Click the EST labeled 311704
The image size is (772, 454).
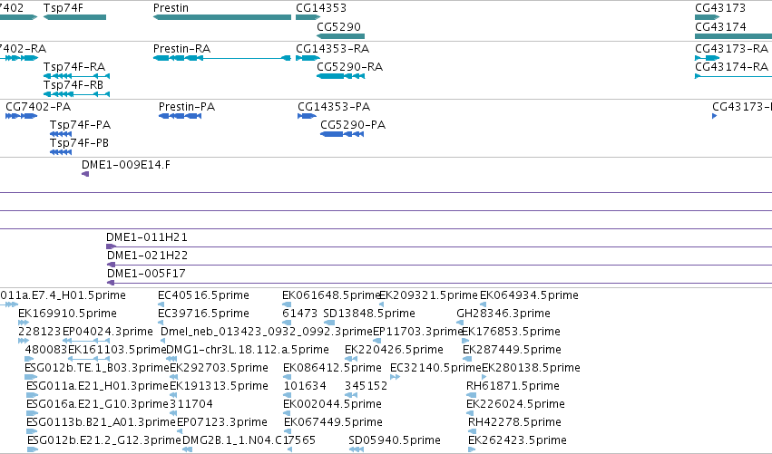point(191,404)
